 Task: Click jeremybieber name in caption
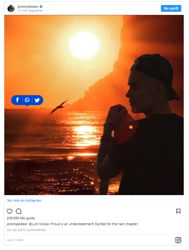coord(17,224)
